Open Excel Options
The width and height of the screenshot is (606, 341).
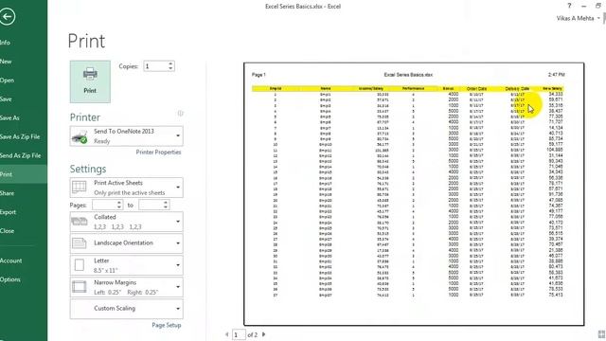tap(10, 279)
